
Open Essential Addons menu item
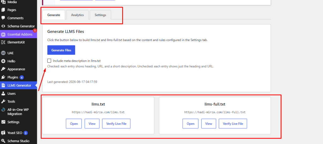(19, 35)
